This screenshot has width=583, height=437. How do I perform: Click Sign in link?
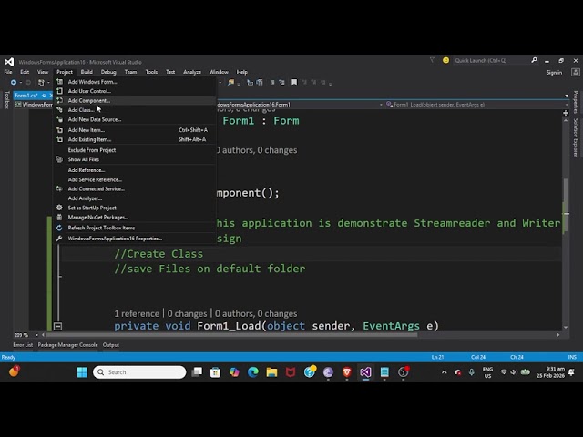click(x=554, y=73)
